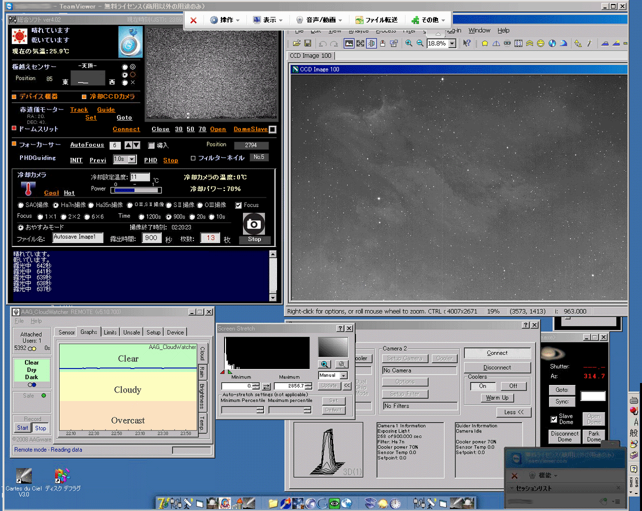Select the 2×2 focus binning radio
642x511 pixels.
point(63,216)
